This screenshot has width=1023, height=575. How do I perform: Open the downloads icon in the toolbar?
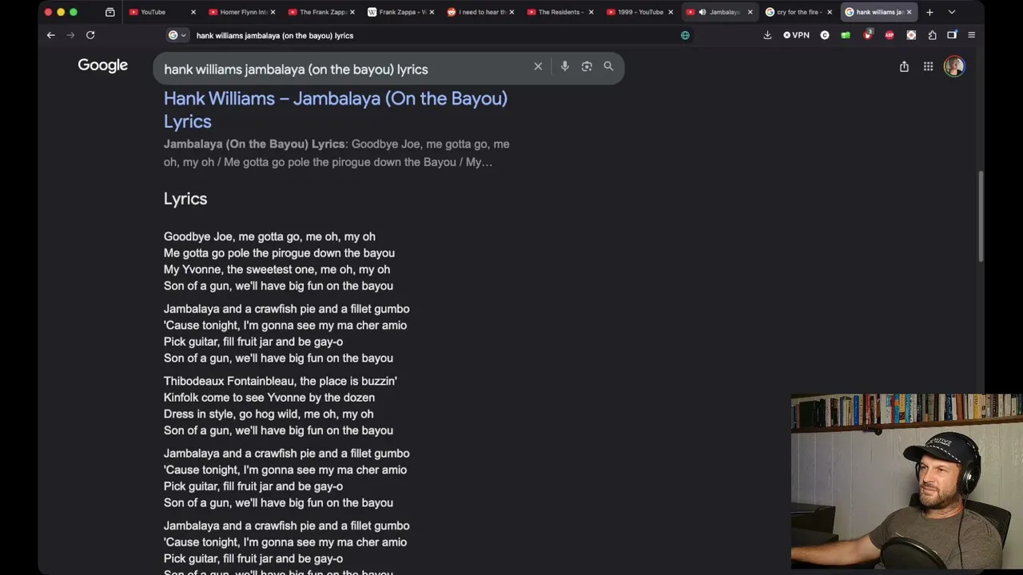[767, 35]
